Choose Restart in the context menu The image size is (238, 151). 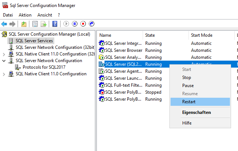[200, 101]
